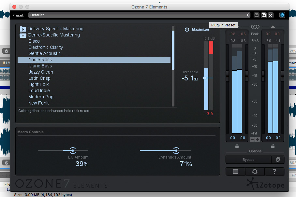The height and width of the screenshot is (197, 296).
Task: Select the Light Folk preset
Action: pos(38,84)
